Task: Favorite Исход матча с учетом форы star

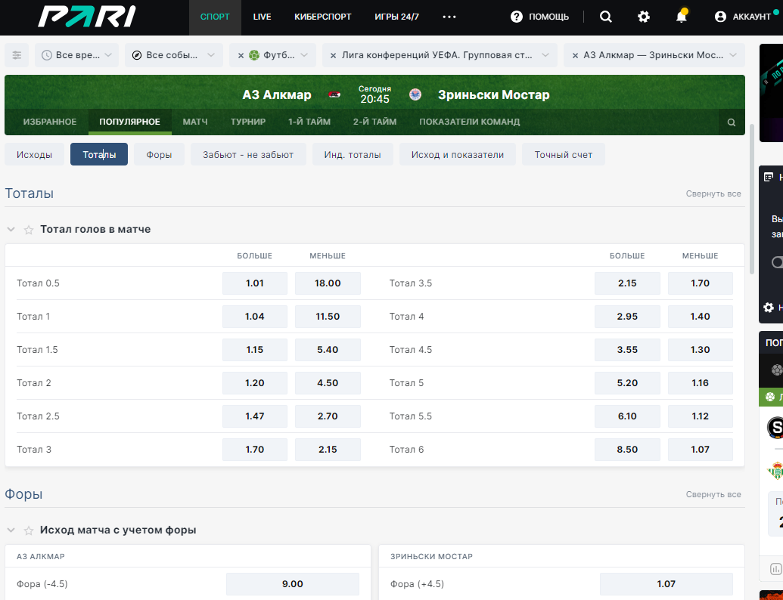Action: tap(29, 530)
